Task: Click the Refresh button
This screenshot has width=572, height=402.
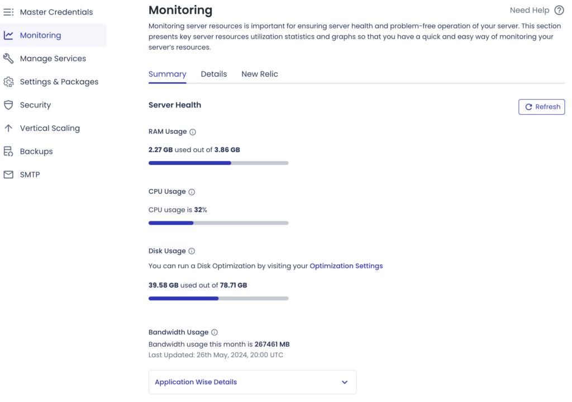Action: [541, 107]
